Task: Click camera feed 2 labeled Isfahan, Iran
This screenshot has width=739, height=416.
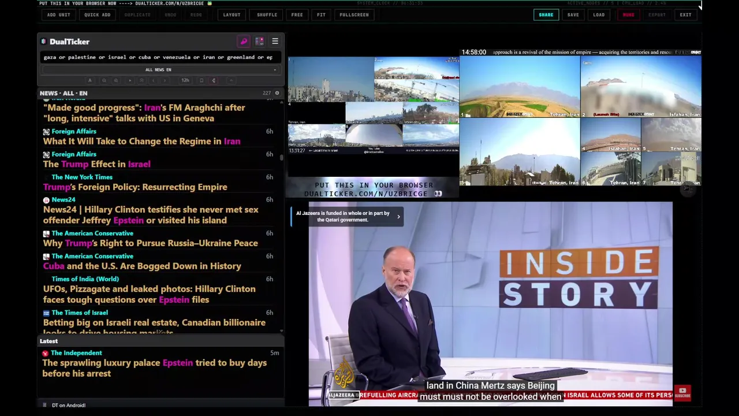Action: click(641, 87)
